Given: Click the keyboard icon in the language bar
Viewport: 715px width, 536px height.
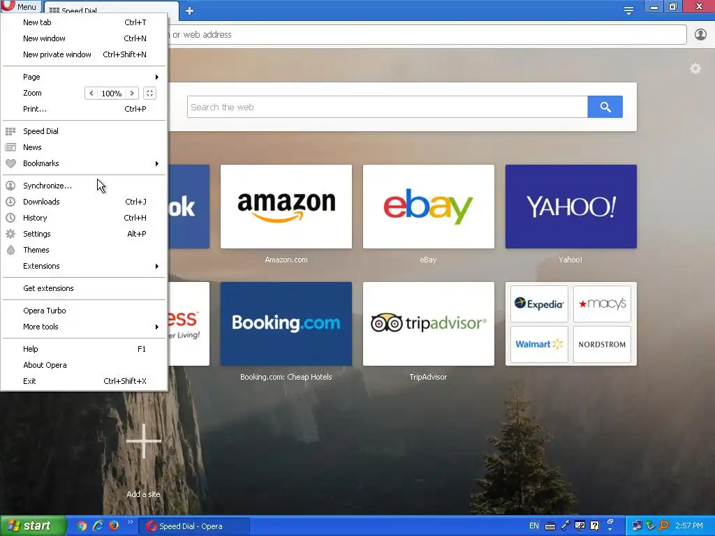Looking at the screenshot, I should click(x=550, y=526).
